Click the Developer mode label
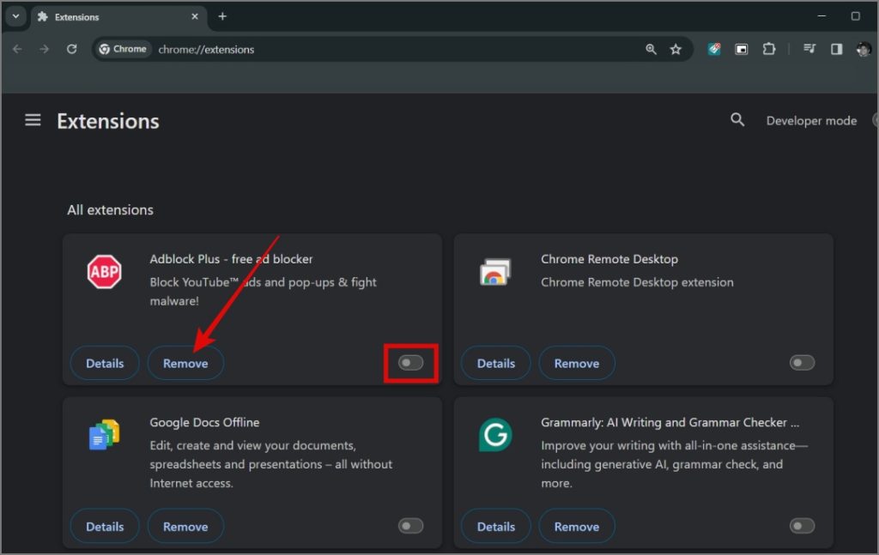 811,120
